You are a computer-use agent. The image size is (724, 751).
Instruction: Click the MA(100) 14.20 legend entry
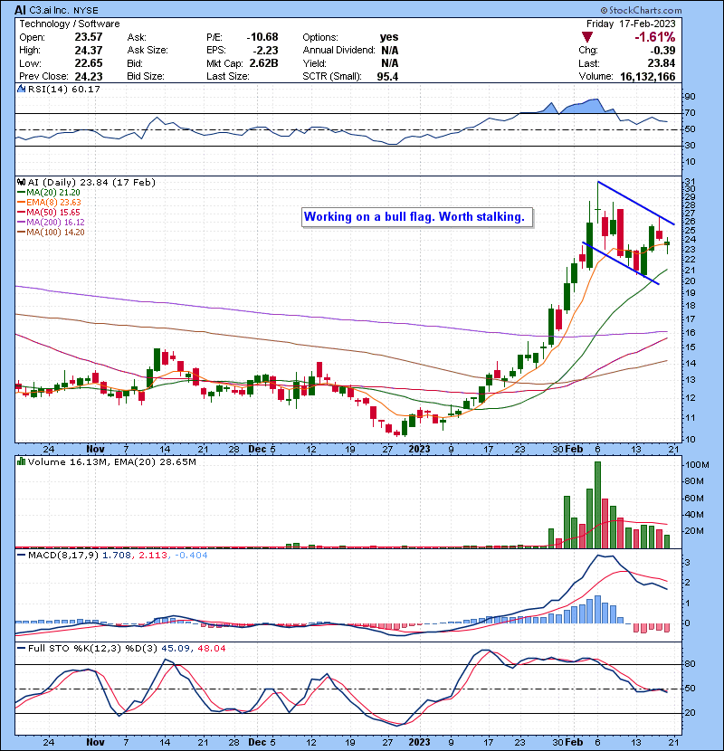[55, 233]
